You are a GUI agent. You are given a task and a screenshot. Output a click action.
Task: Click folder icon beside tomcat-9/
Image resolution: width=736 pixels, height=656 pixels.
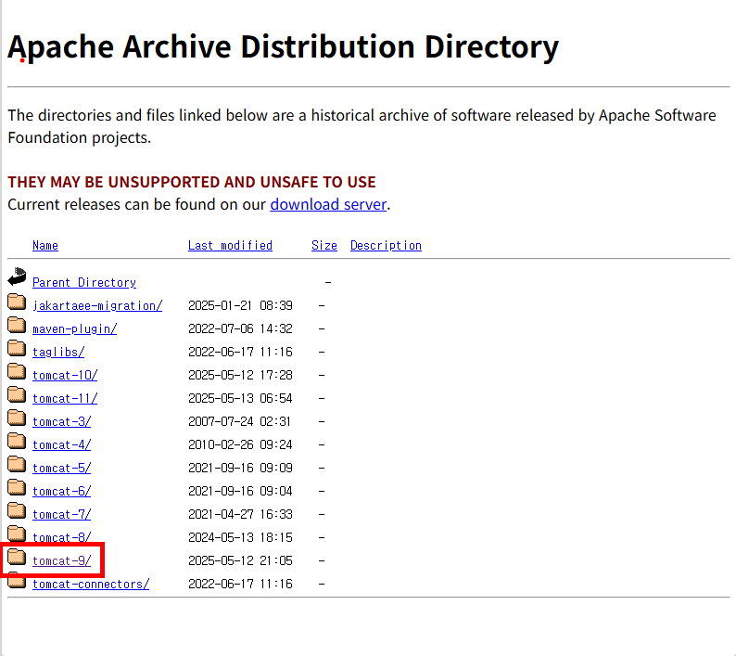tap(17, 558)
